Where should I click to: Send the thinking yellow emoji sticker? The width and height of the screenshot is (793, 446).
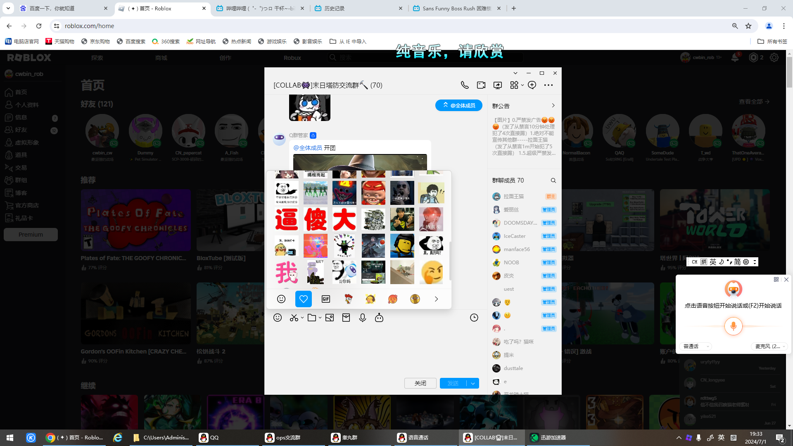431,272
